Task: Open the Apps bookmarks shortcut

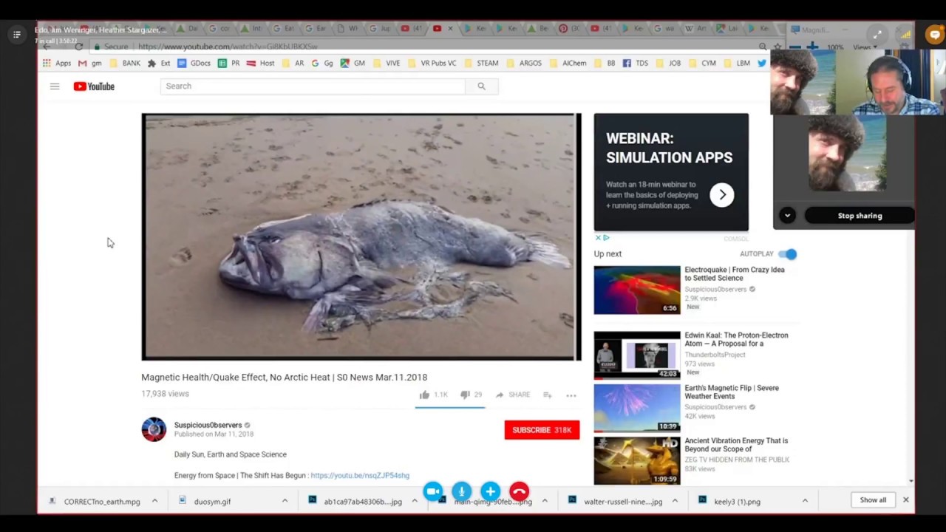Action: click(x=57, y=64)
